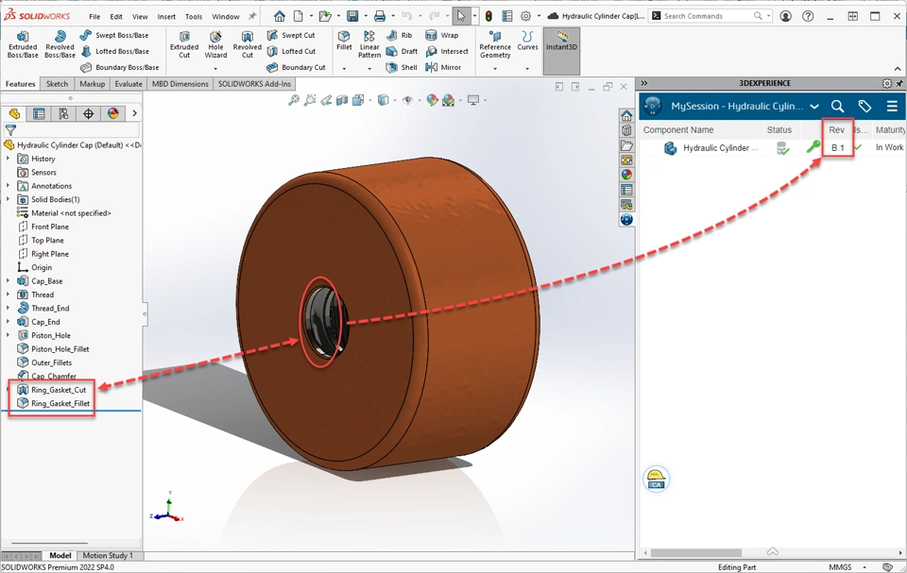
Task: Switch to the SOLIDWORKS Add-Ins tab
Action: pos(254,84)
